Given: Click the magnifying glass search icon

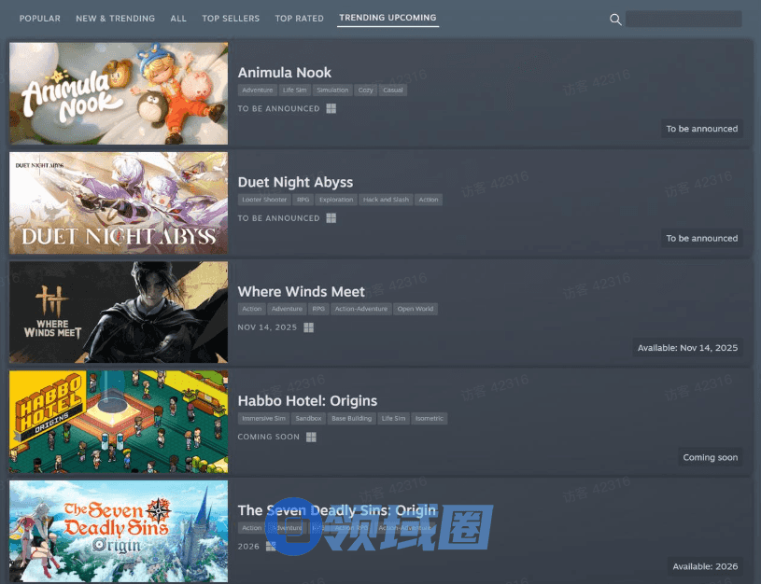Looking at the screenshot, I should [615, 20].
